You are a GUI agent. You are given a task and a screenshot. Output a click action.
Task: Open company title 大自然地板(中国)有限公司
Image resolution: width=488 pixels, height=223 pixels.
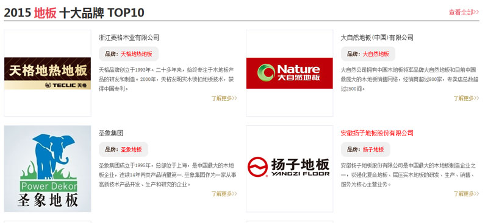[377, 38]
